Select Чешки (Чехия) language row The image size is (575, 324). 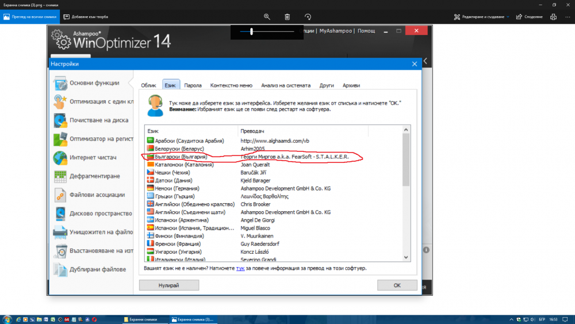(x=274, y=173)
